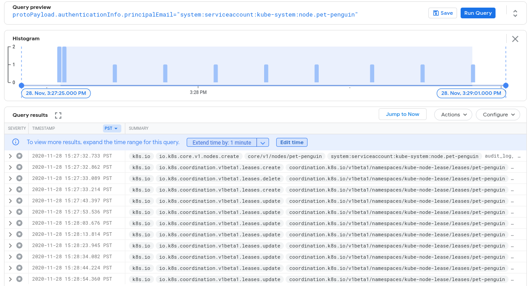
Task: Click the info icon in the banner
Action: pyautogui.click(x=16, y=142)
